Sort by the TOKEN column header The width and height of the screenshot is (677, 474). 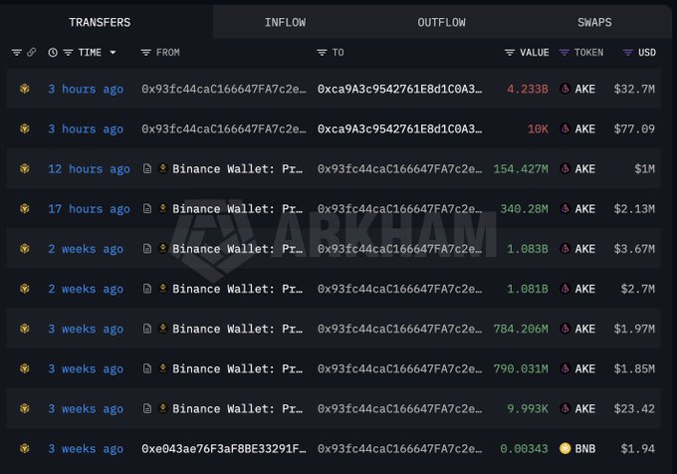pyautogui.click(x=588, y=53)
